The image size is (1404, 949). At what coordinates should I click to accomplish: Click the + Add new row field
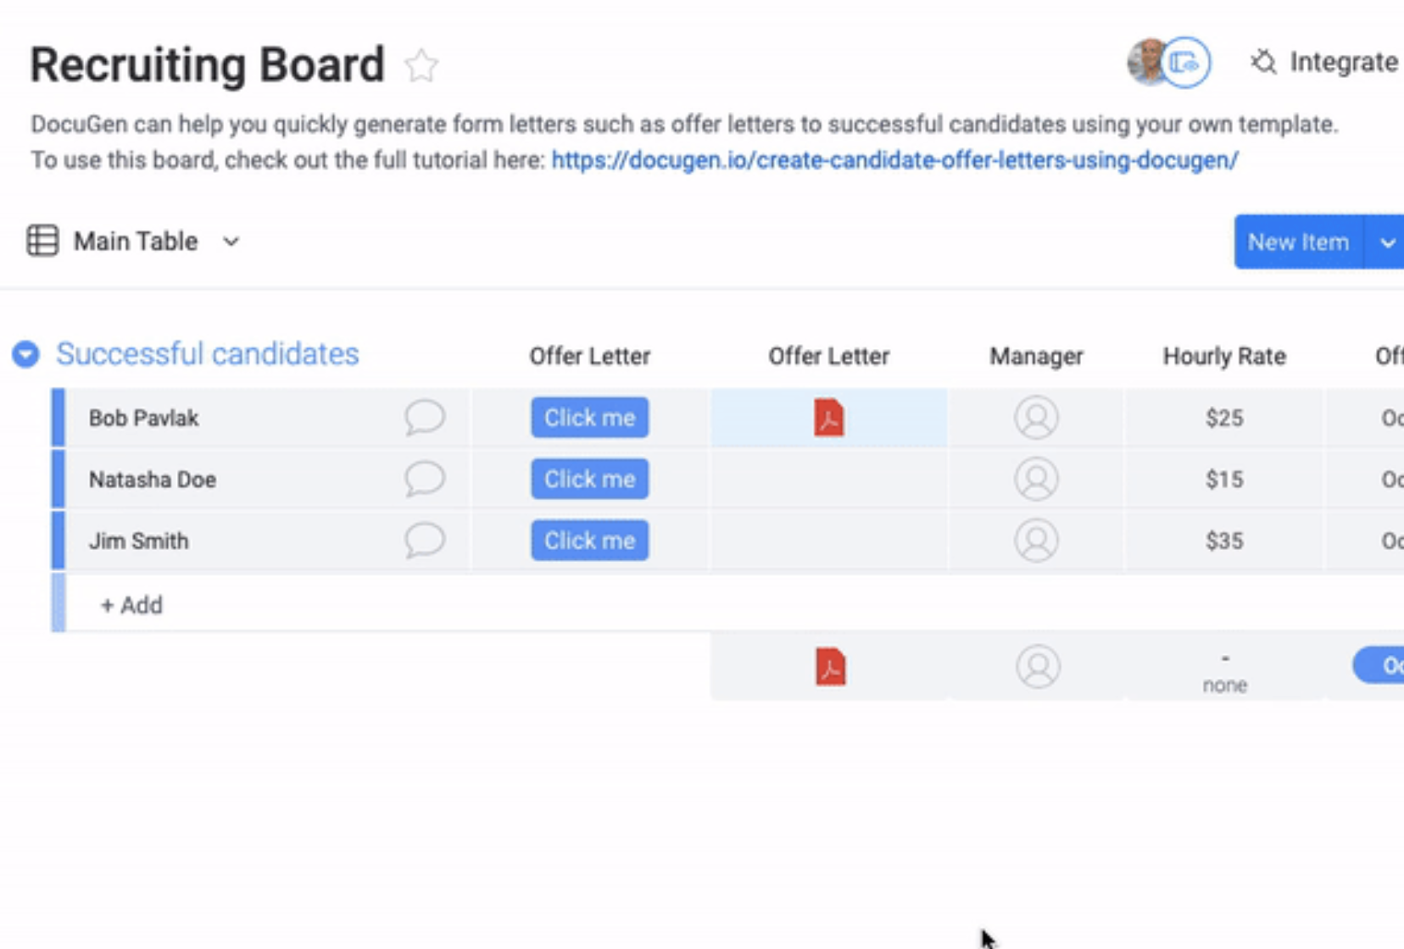click(132, 605)
